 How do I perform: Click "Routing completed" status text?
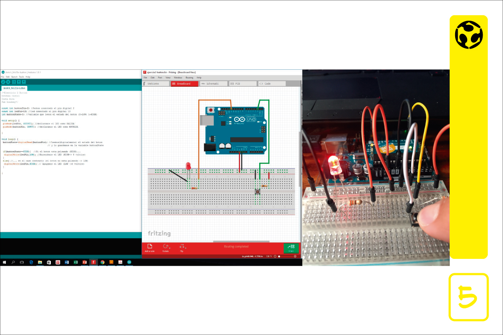click(236, 247)
